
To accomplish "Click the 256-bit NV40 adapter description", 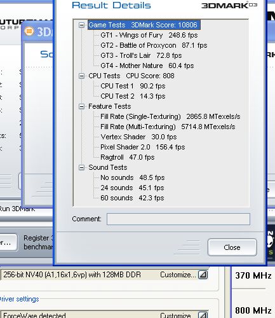I will click(x=72, y=275).
